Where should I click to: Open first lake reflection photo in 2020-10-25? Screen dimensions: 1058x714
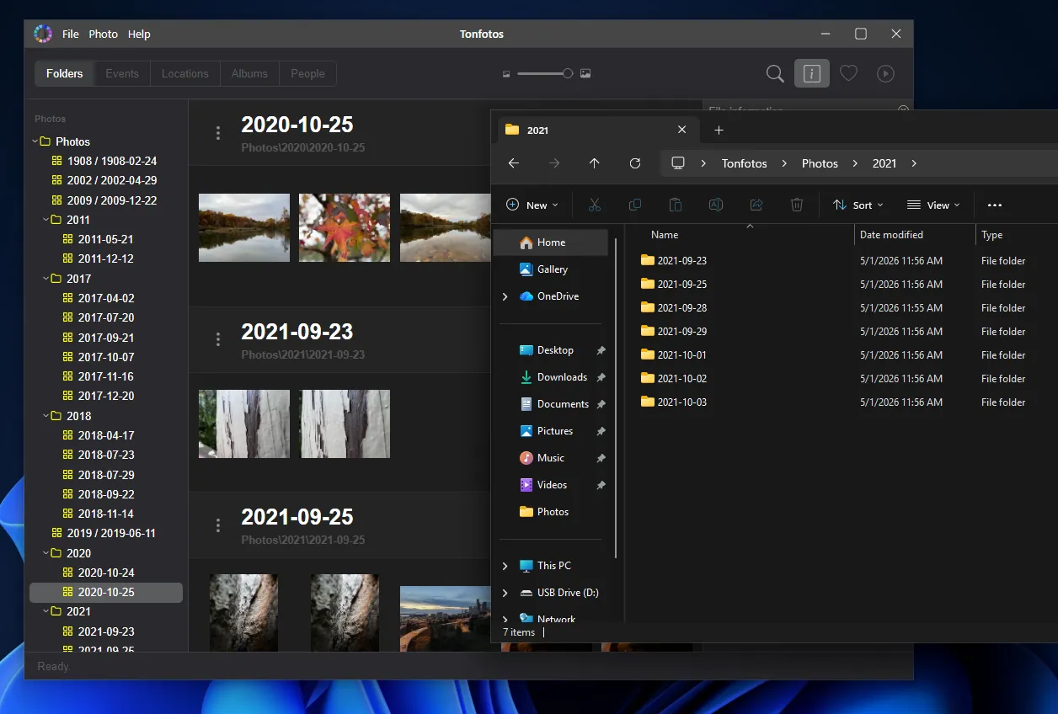[244, 228]
